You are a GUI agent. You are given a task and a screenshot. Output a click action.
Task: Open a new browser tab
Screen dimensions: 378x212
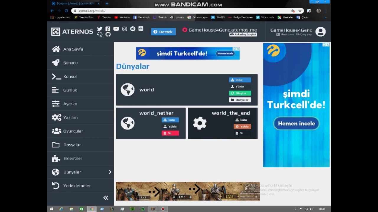107,4
